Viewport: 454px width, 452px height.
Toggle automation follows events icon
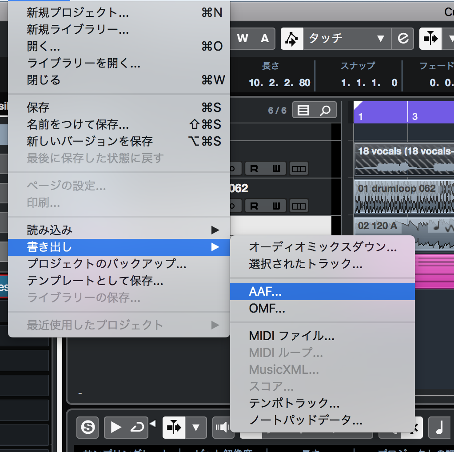coord(291,39)
